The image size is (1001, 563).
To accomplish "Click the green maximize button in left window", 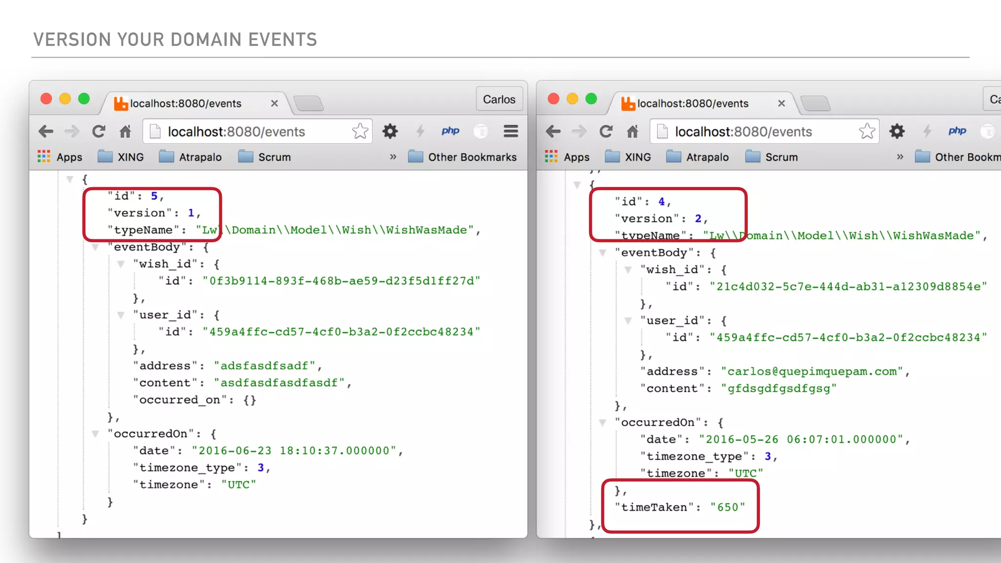I will [84, 99].
